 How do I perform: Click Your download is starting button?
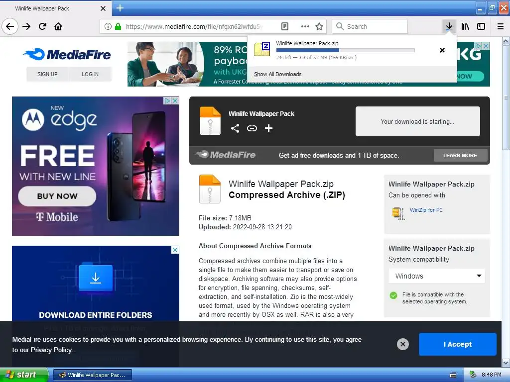point(418,121)
